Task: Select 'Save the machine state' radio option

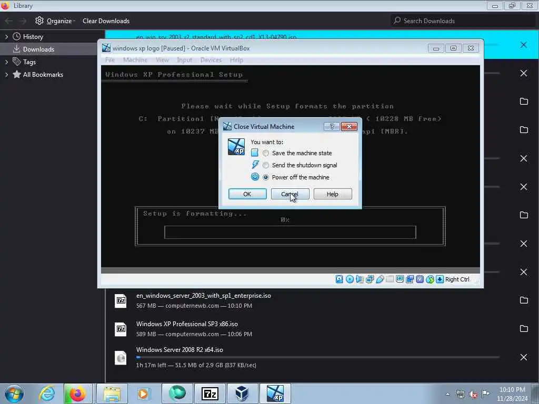Action: click(x=266, y=153)
